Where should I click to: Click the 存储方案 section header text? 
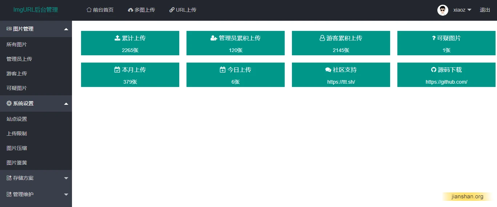23,178
